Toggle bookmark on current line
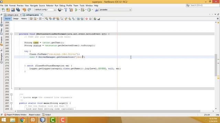The width and height of the screenshot is (220, 123). (x=73, y=19)
